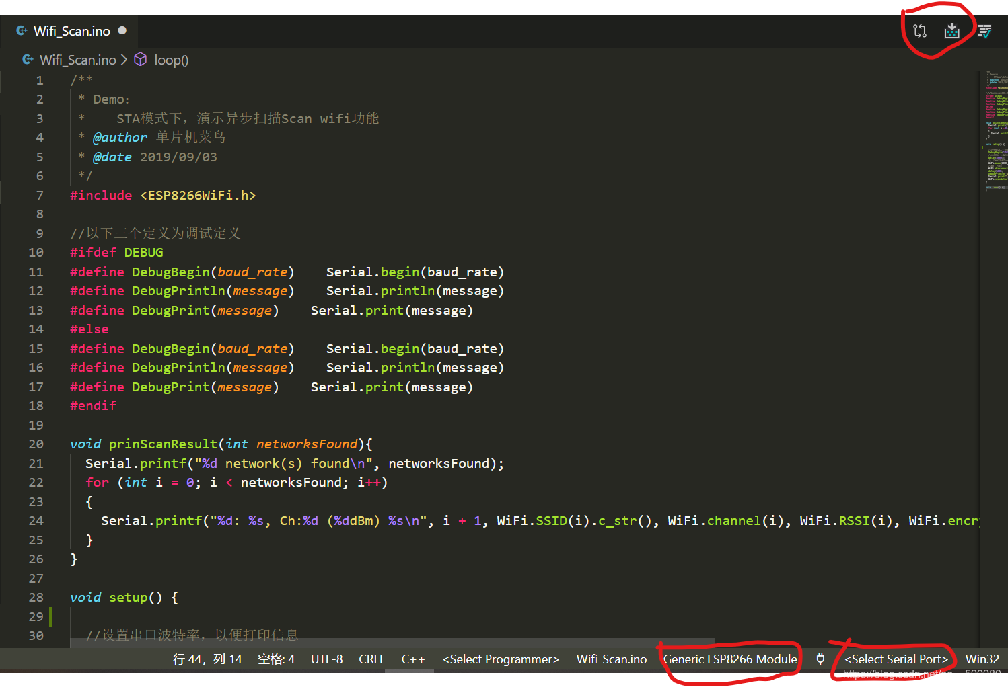This screenshot has width=1008, height=687.
Task: Click the C++ file icon in Wifi_Scan.ino tab
Action: 22,31
